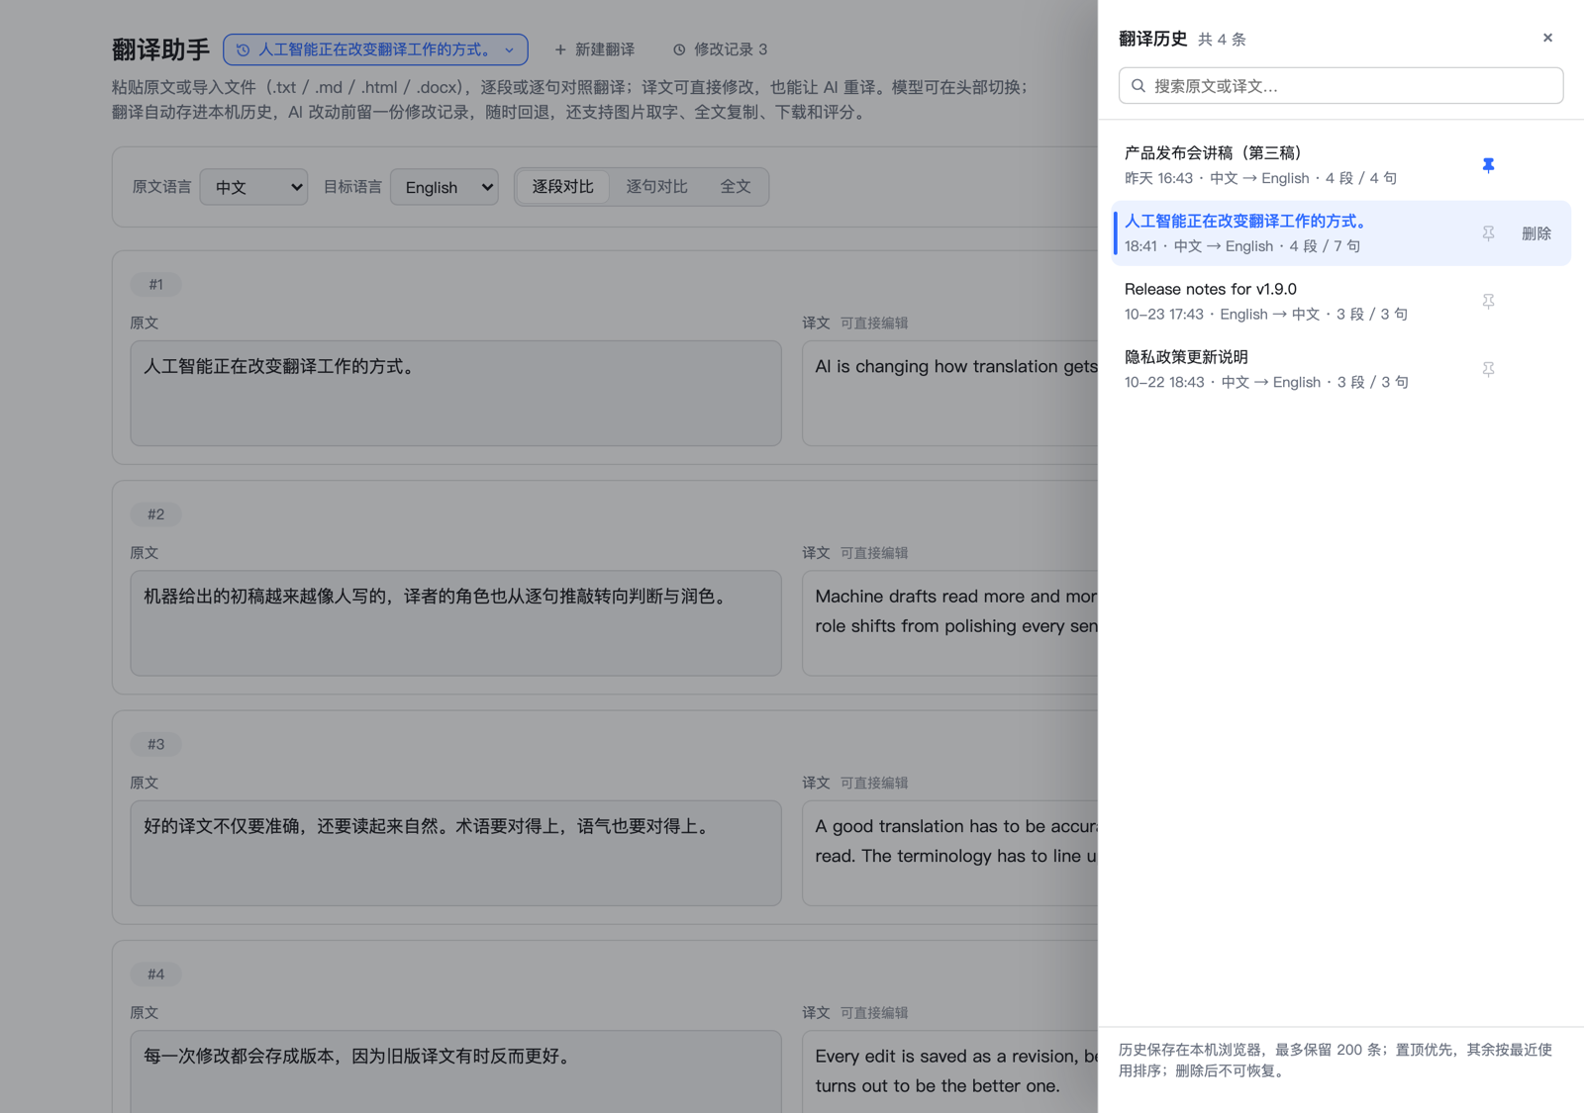Image resolution: width=1584 pixels, height=1113 pixels.
Task: Click source text box starting 机器给出的初稿
Action: point(455,623)
